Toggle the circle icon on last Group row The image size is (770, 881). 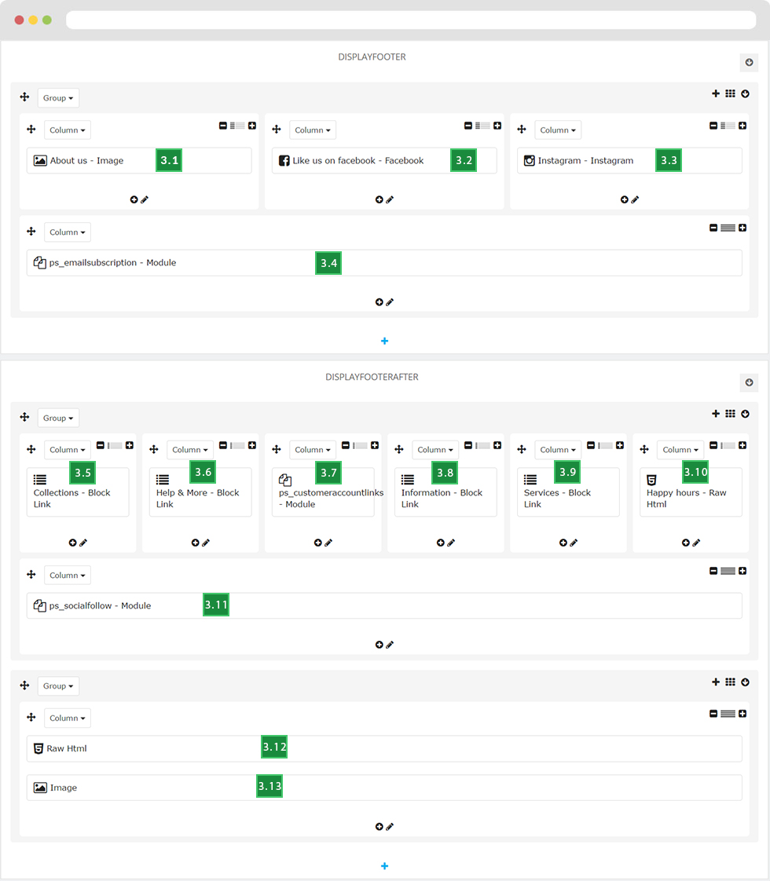(746, 682)
